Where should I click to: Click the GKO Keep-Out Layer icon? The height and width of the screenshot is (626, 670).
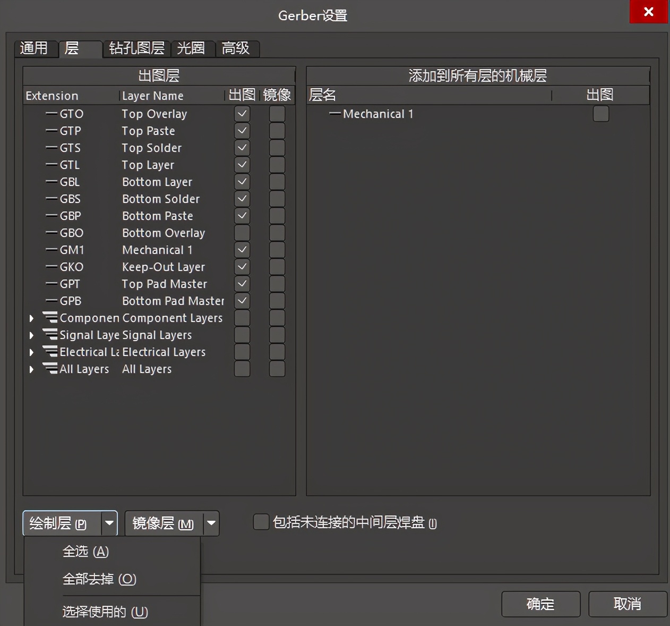coord(51,267)
